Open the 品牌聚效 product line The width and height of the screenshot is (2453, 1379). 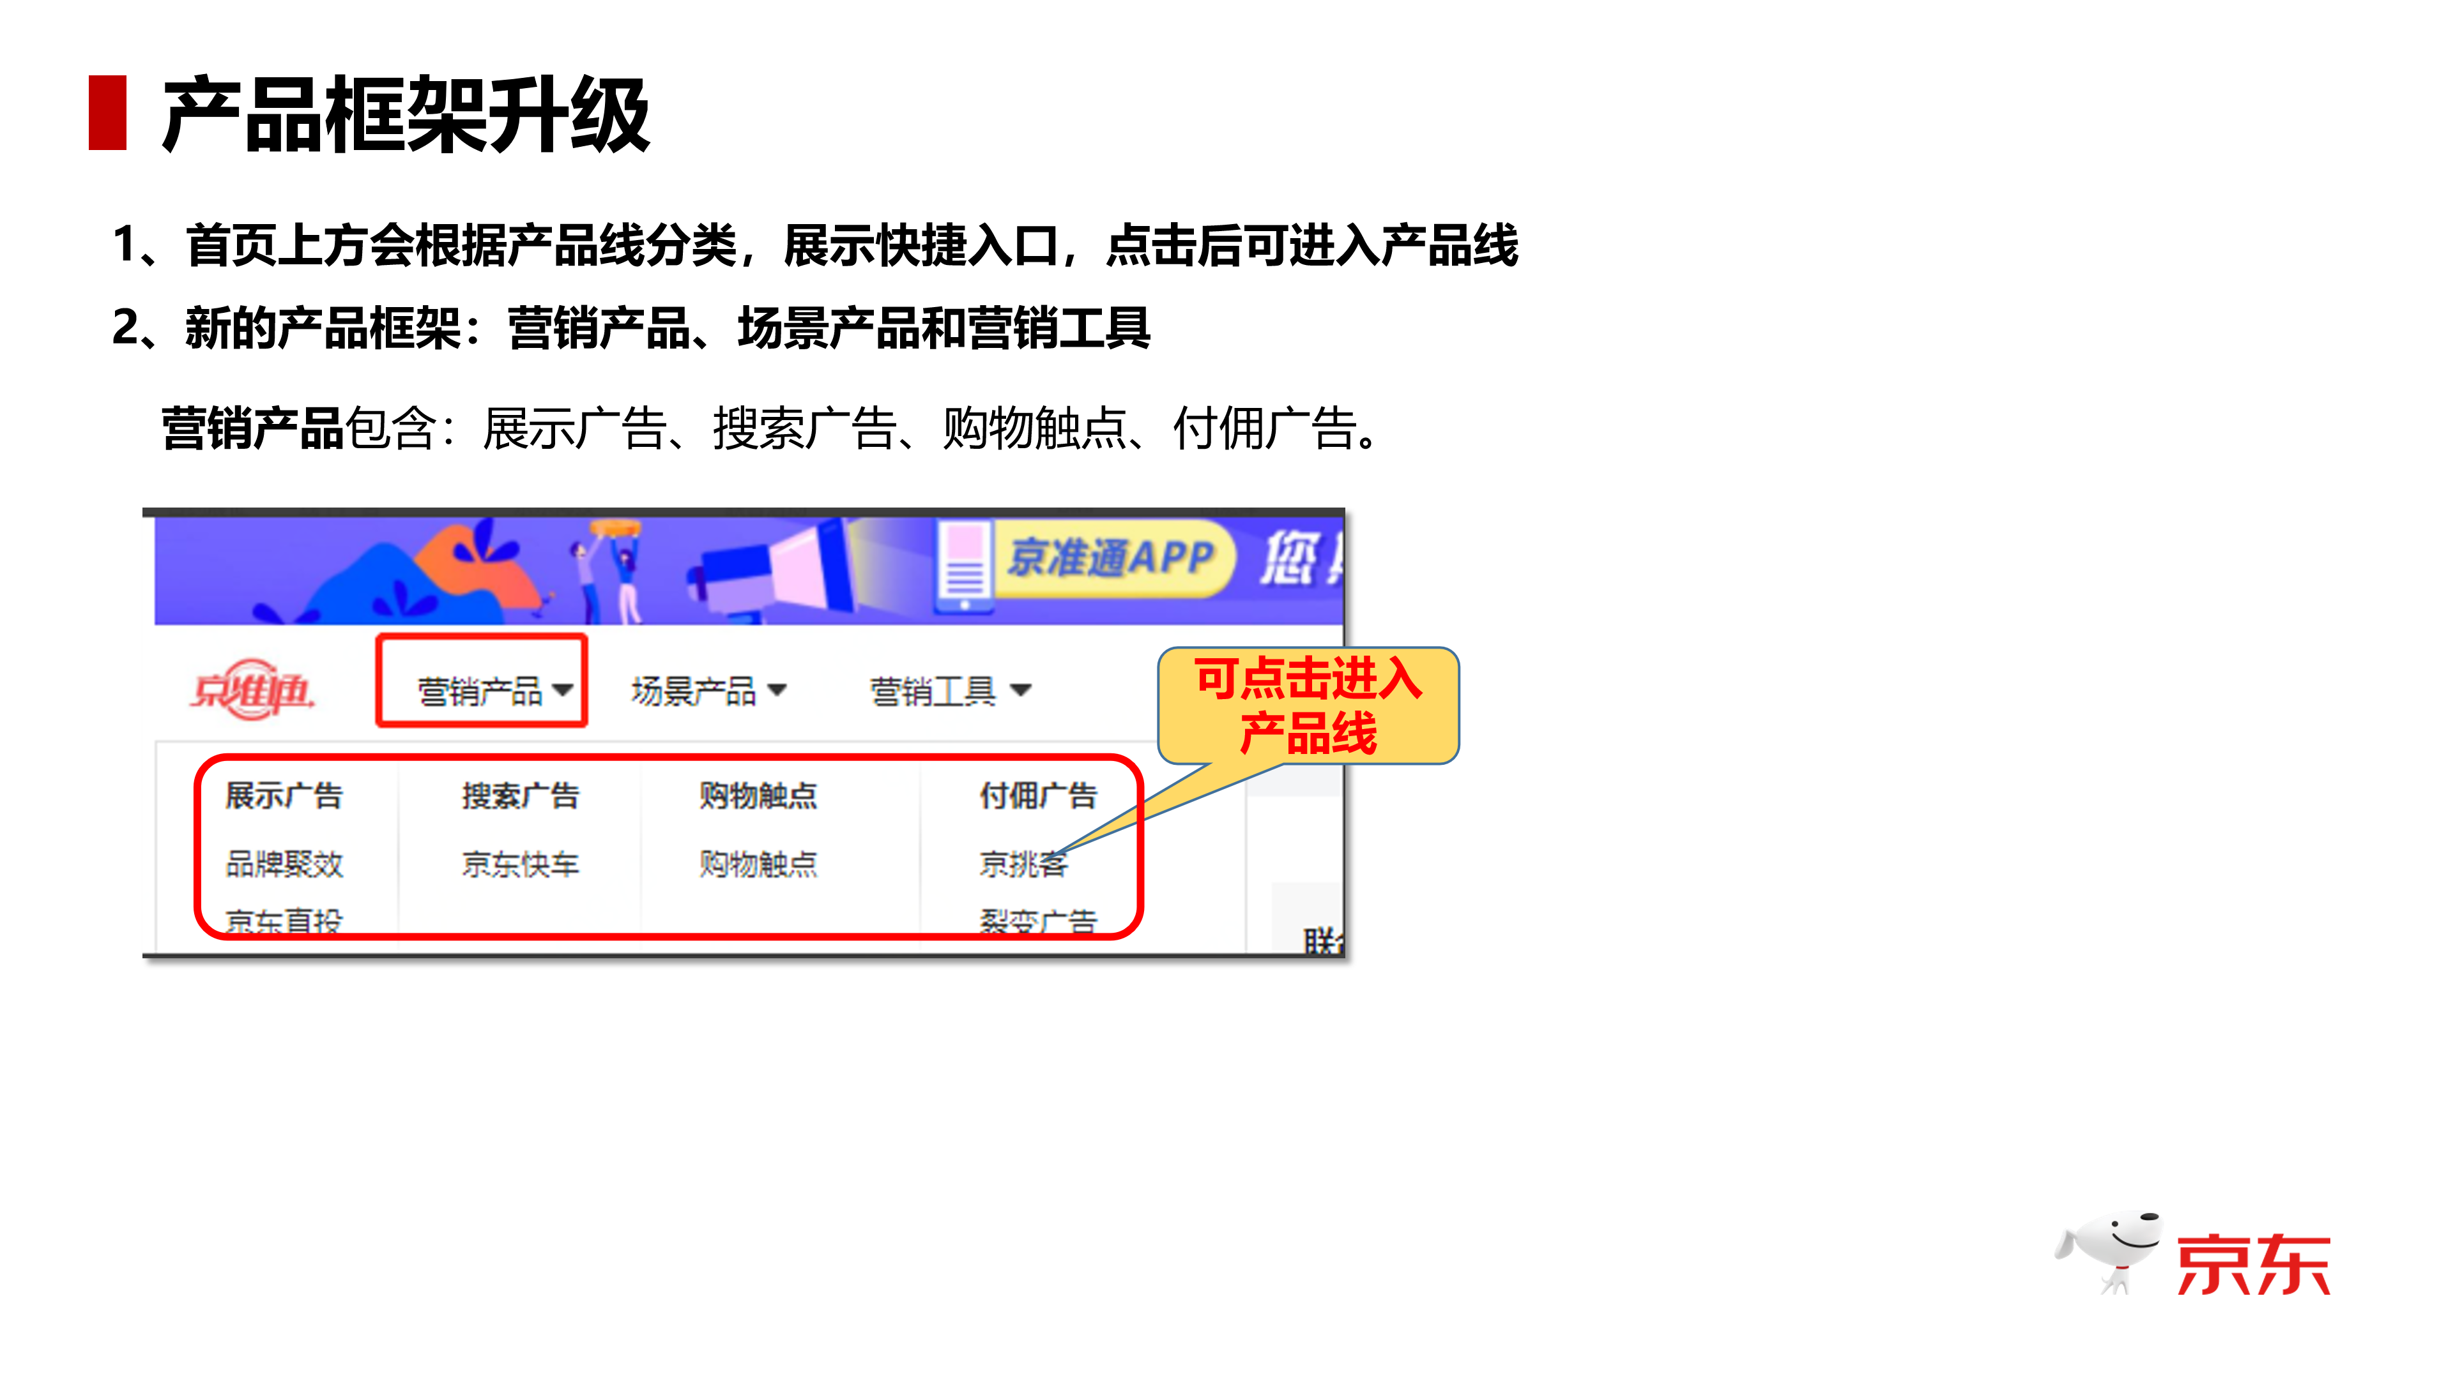pos(284,863)
